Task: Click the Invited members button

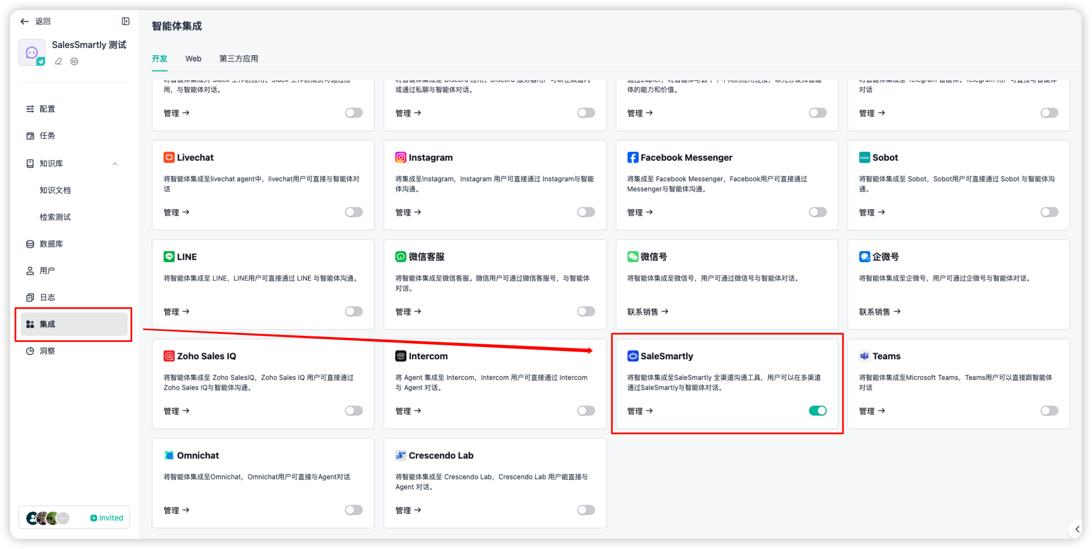Action: 107,518
